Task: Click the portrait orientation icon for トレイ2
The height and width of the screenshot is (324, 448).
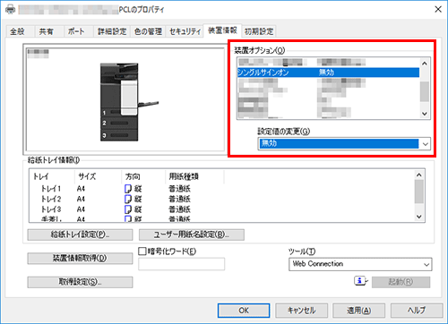Action: (x=128, y=199)
